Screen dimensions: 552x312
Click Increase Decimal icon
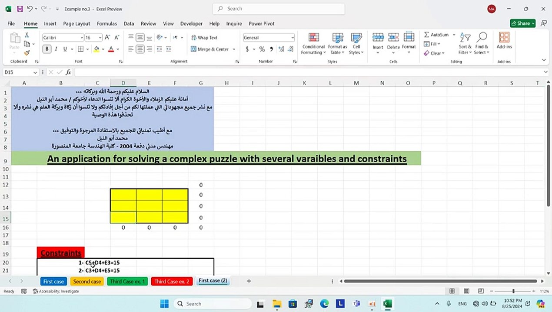[x=281, y=49]
